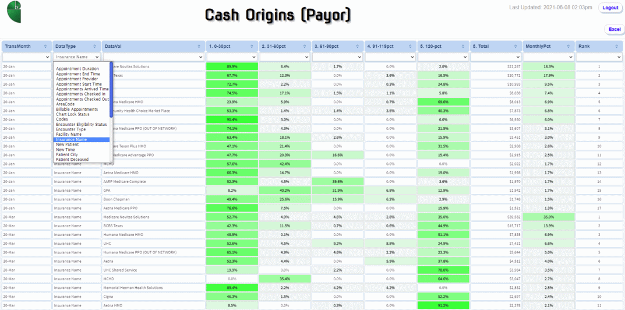Viewport: 625px width, 310px height.
Task: Select highlighted Insurance Name option
Action: pyautogui.click(x=82, y=140)
